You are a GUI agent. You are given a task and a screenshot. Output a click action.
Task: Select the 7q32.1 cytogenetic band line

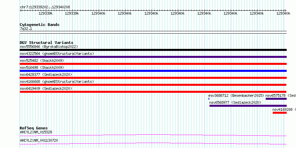pyautogui.click(x=153, y=32)
